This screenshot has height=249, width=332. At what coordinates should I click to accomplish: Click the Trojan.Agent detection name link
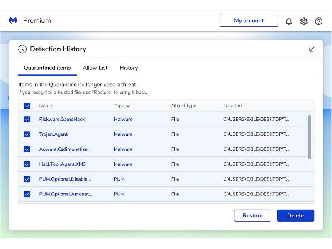(54, 134)
